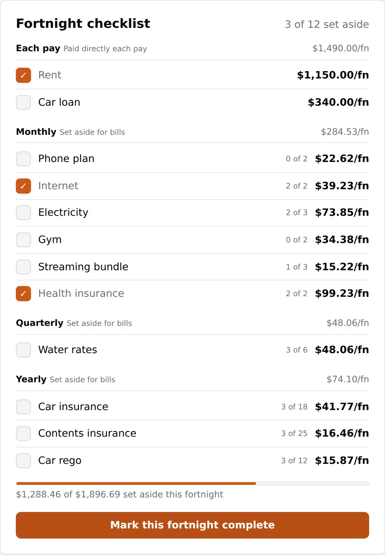Select the Yearly section header
The image size is (385, 555).
(x=192, y=379)
